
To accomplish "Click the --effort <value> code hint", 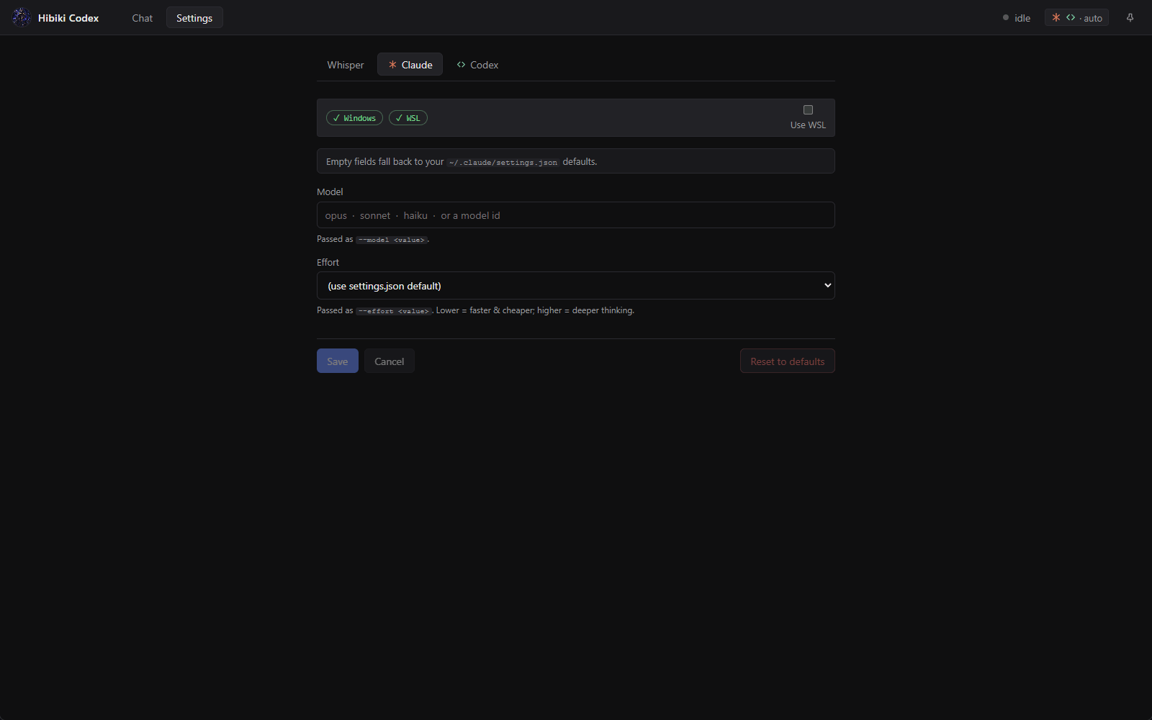I will pos(394,311).
